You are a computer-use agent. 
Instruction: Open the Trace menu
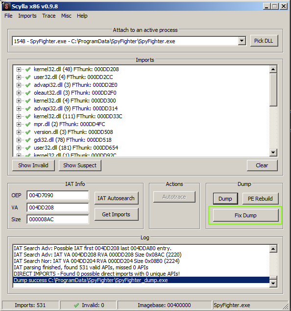[x=48, y=16]
